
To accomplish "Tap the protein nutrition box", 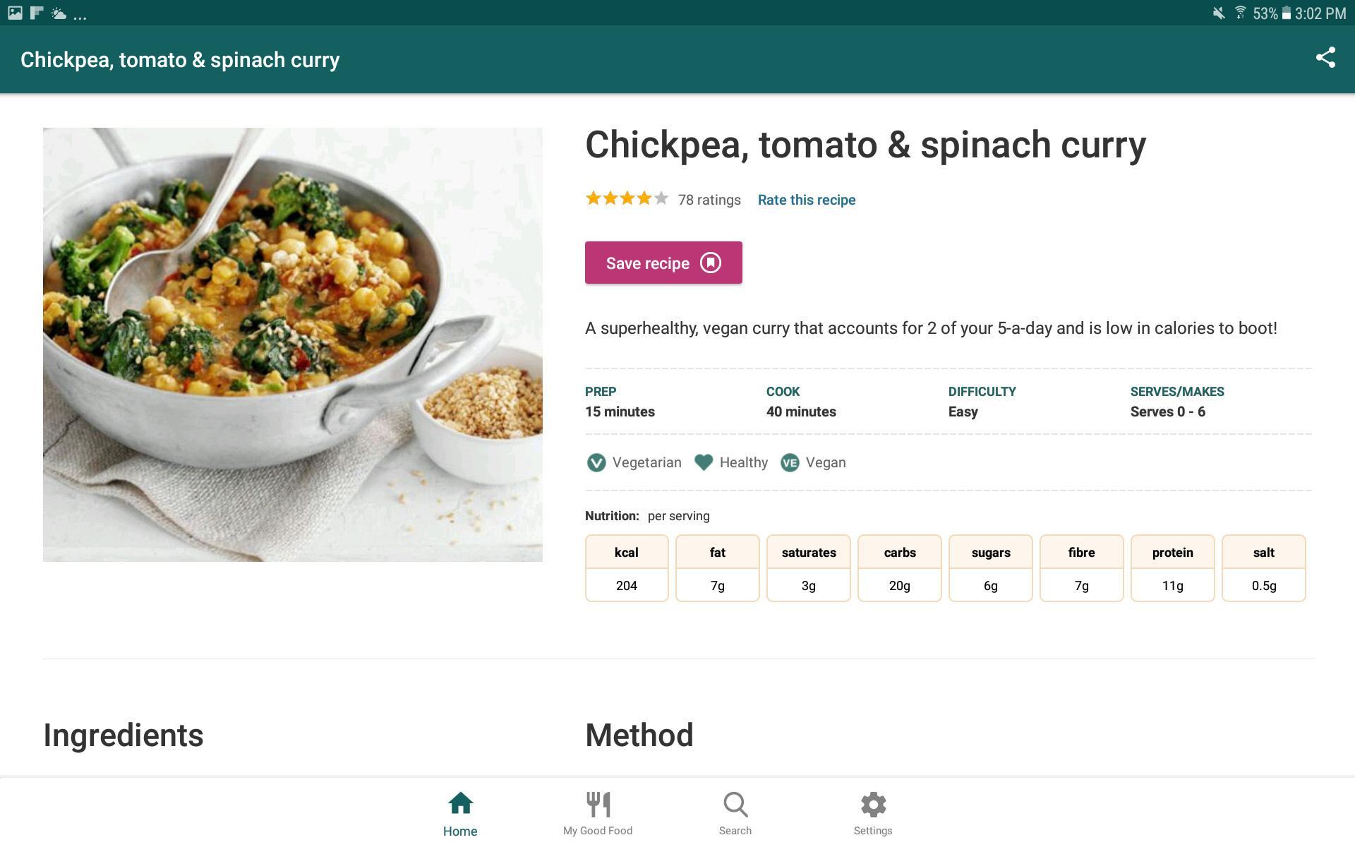I will (1172, 568).
